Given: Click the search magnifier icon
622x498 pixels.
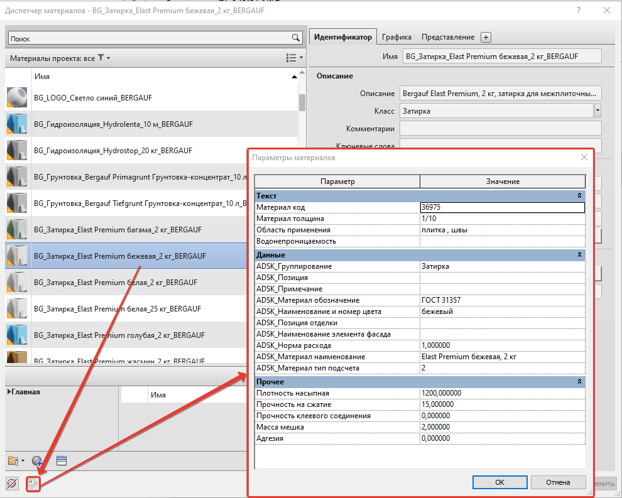Looking at the screenshot, I should pos(295,38).
